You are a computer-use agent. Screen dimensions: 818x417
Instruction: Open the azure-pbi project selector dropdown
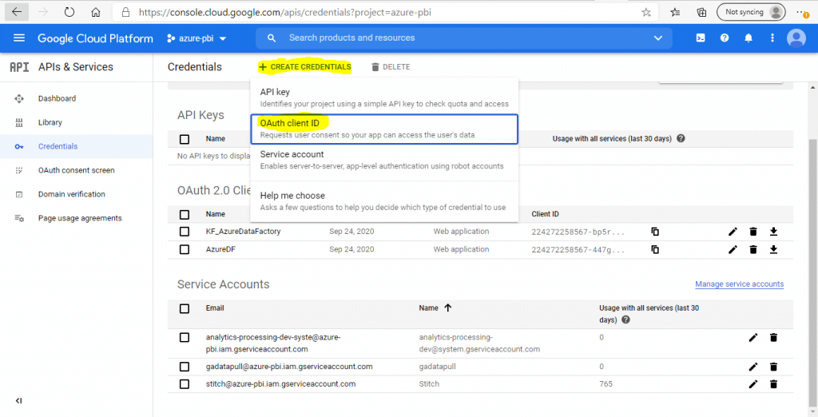[197, 38]
